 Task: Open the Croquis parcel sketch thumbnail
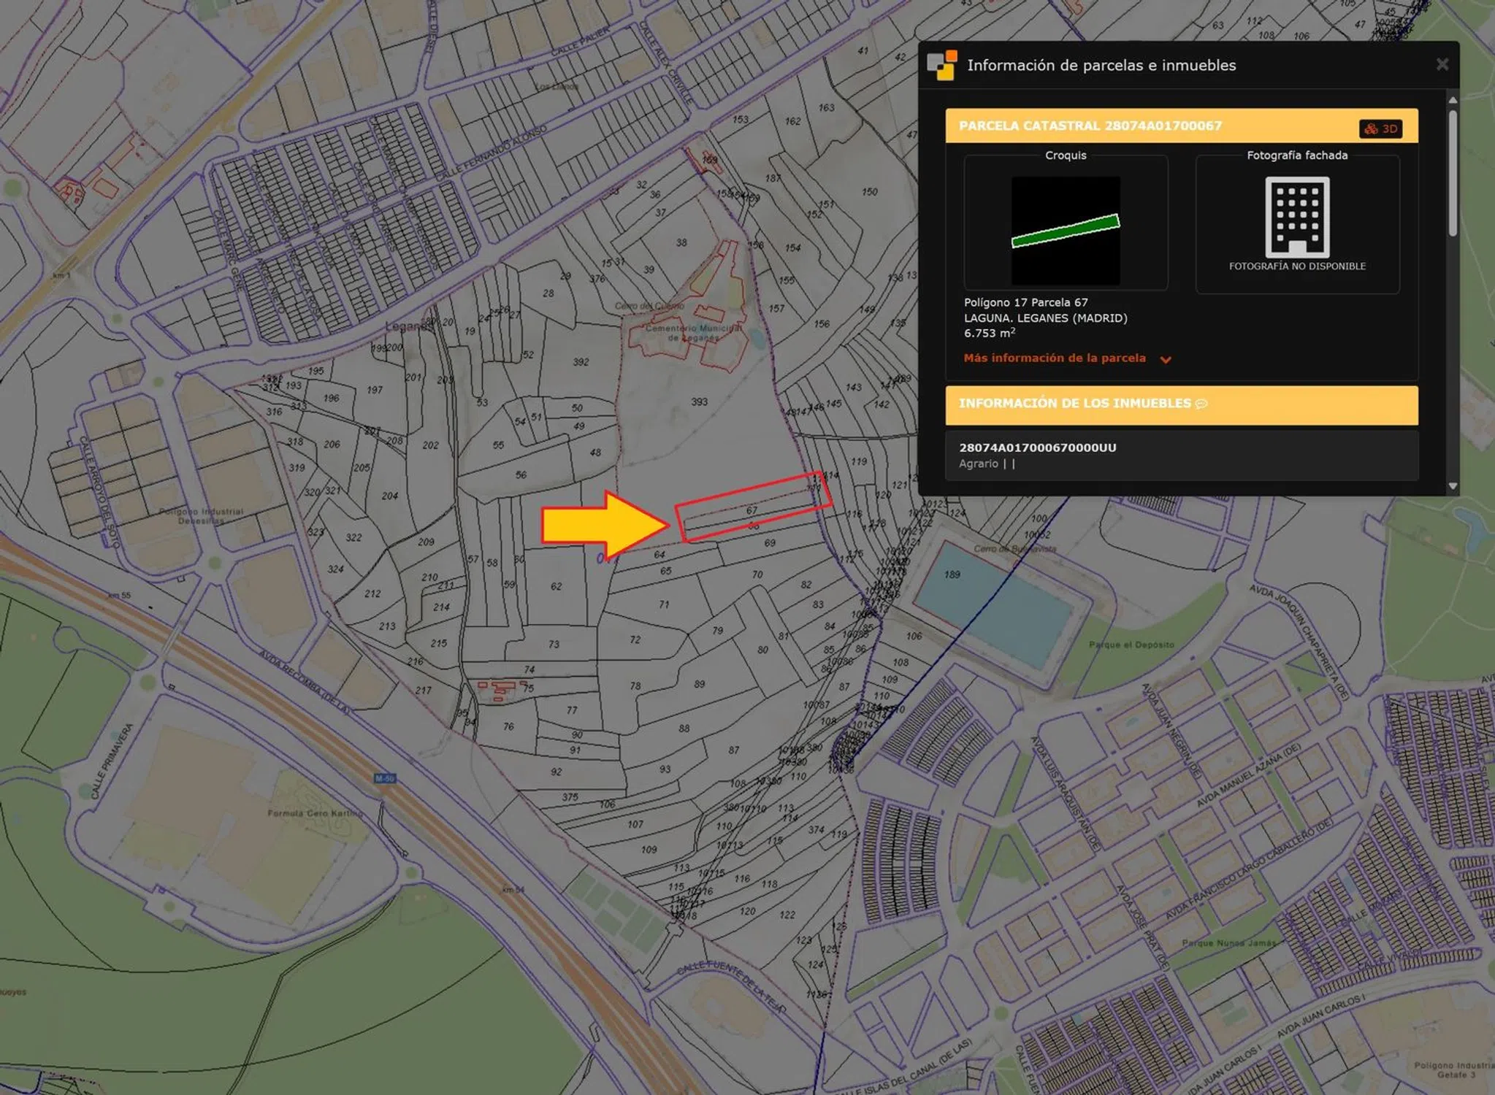[1065, 230]
